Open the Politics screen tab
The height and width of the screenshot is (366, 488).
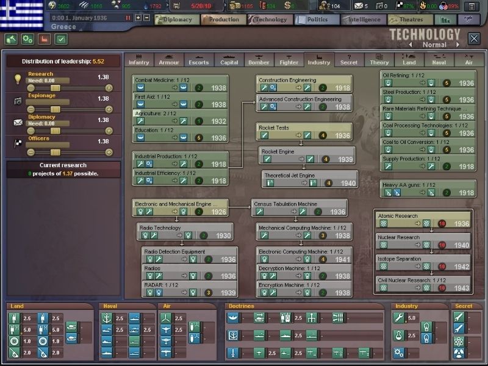pyautogui.click(x=317, y=20)
